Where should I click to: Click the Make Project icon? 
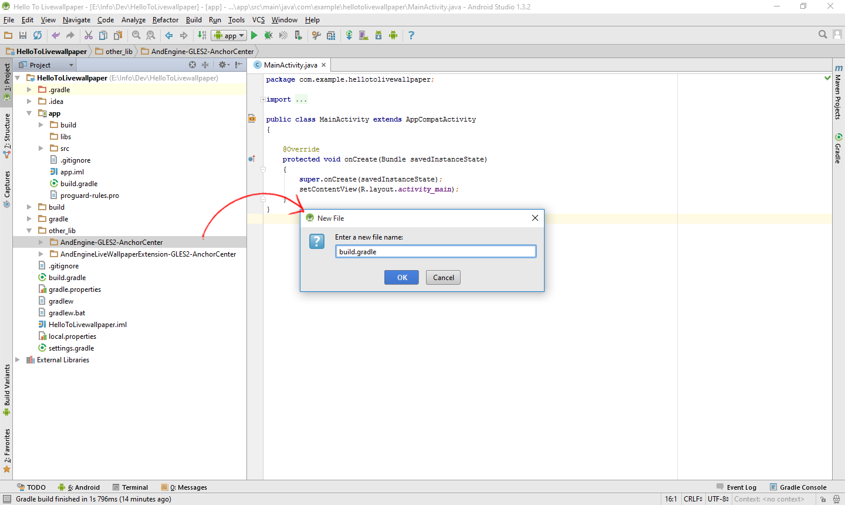coord(202,35)
